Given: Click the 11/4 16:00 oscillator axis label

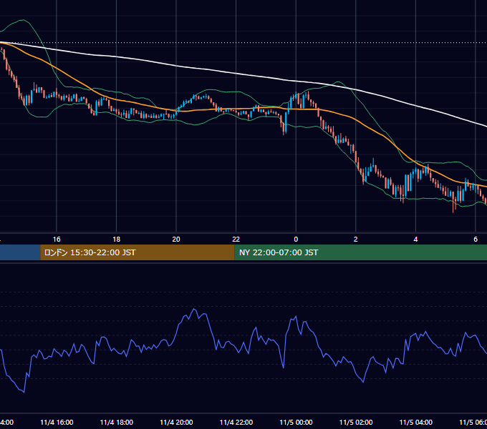Looking at the screenshot, I should tap(57, 422).
